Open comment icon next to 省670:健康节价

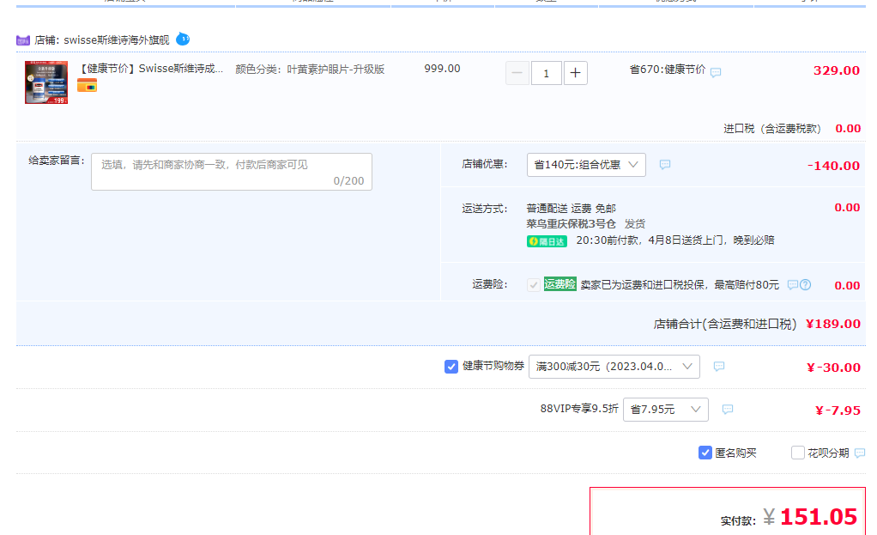[x=716, y=72]
